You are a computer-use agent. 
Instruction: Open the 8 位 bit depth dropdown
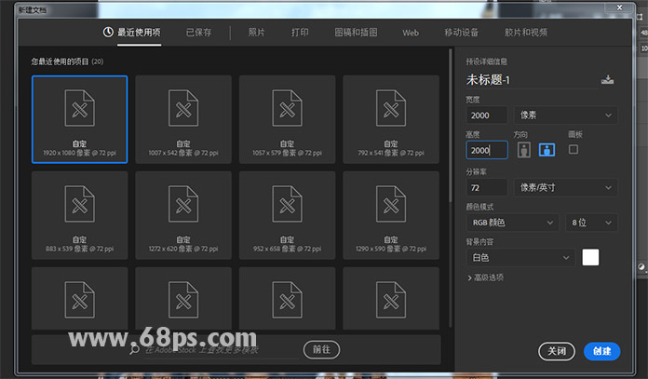(591, 223)
